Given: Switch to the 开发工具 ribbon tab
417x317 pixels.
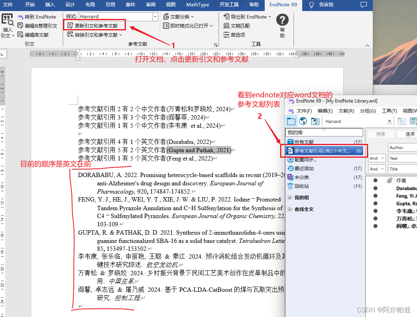Looking at the screenshot, I should [x=229, y=4].
